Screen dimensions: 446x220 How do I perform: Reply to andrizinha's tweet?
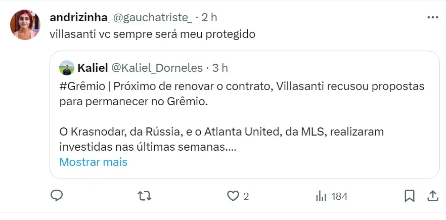[57, 196]
